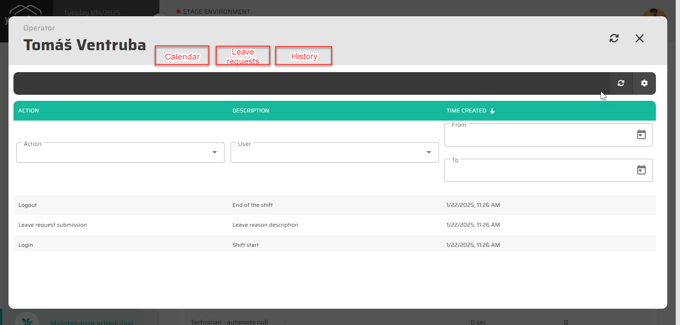Toggle sort arrow on Time Created column
This screenshot has width=680, height=325.
[x=492, y=111]
